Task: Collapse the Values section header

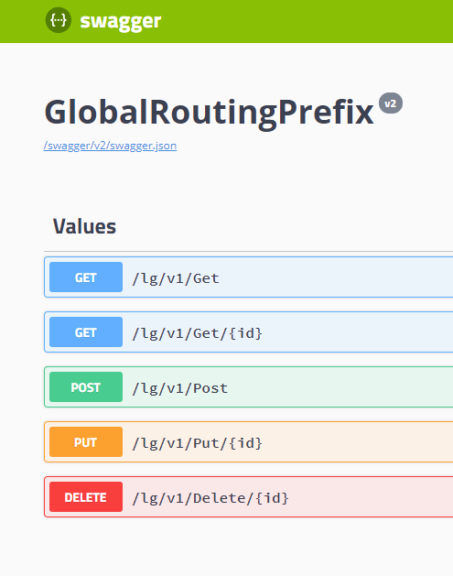Action: (249, 226)
